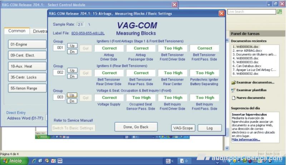Open the 8D0-959-655-AI8.LBL label file link
Screen dimensions: 286x165
(88, 33)
